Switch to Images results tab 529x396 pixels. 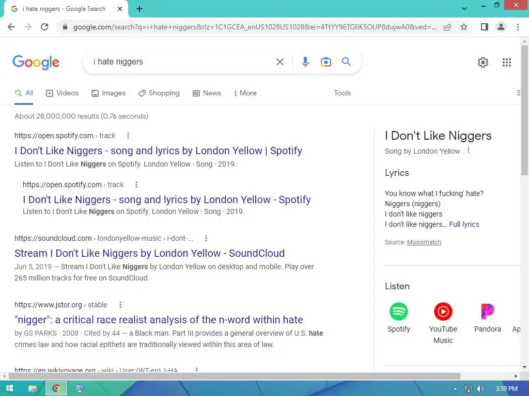(108, 93)
